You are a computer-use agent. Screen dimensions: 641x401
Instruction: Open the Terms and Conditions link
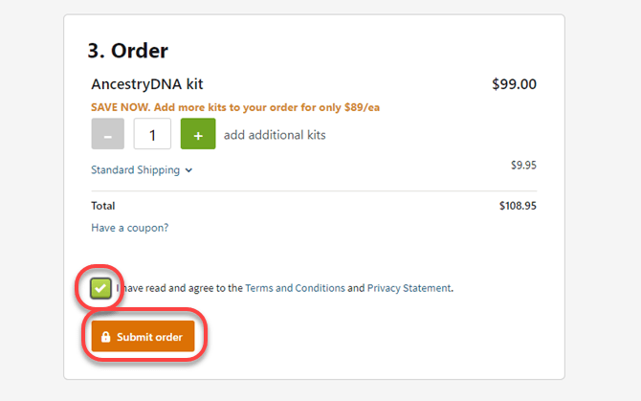(296, 288)
